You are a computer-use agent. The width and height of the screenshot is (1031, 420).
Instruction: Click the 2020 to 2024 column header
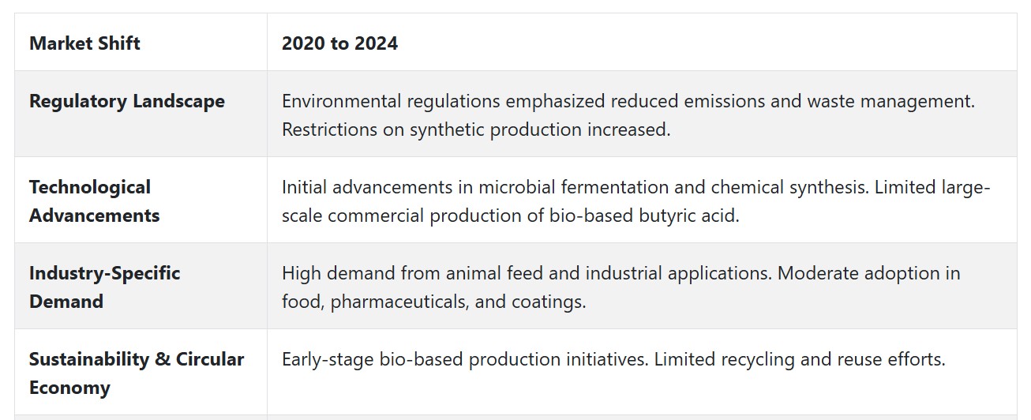click(x=339, y=43)
